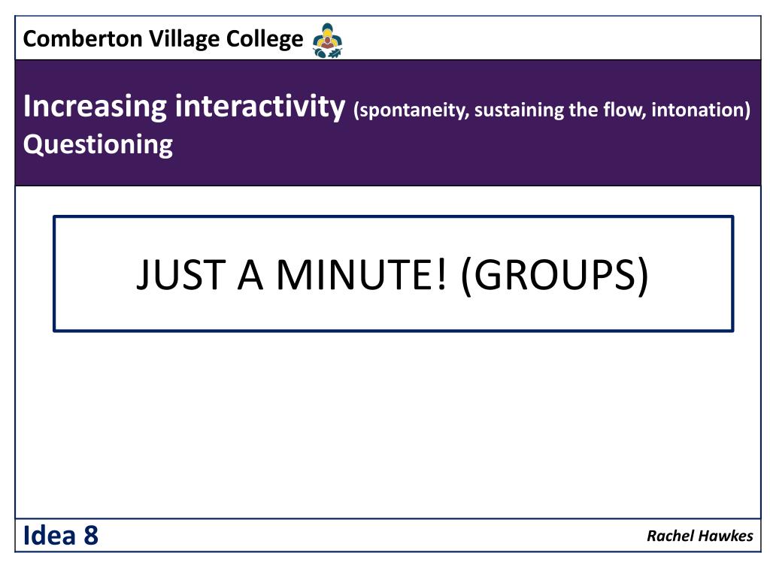This screenshot has width=770, height=577.
Task: Click the number "8" in the footer
Action: [x=91, y=536]
